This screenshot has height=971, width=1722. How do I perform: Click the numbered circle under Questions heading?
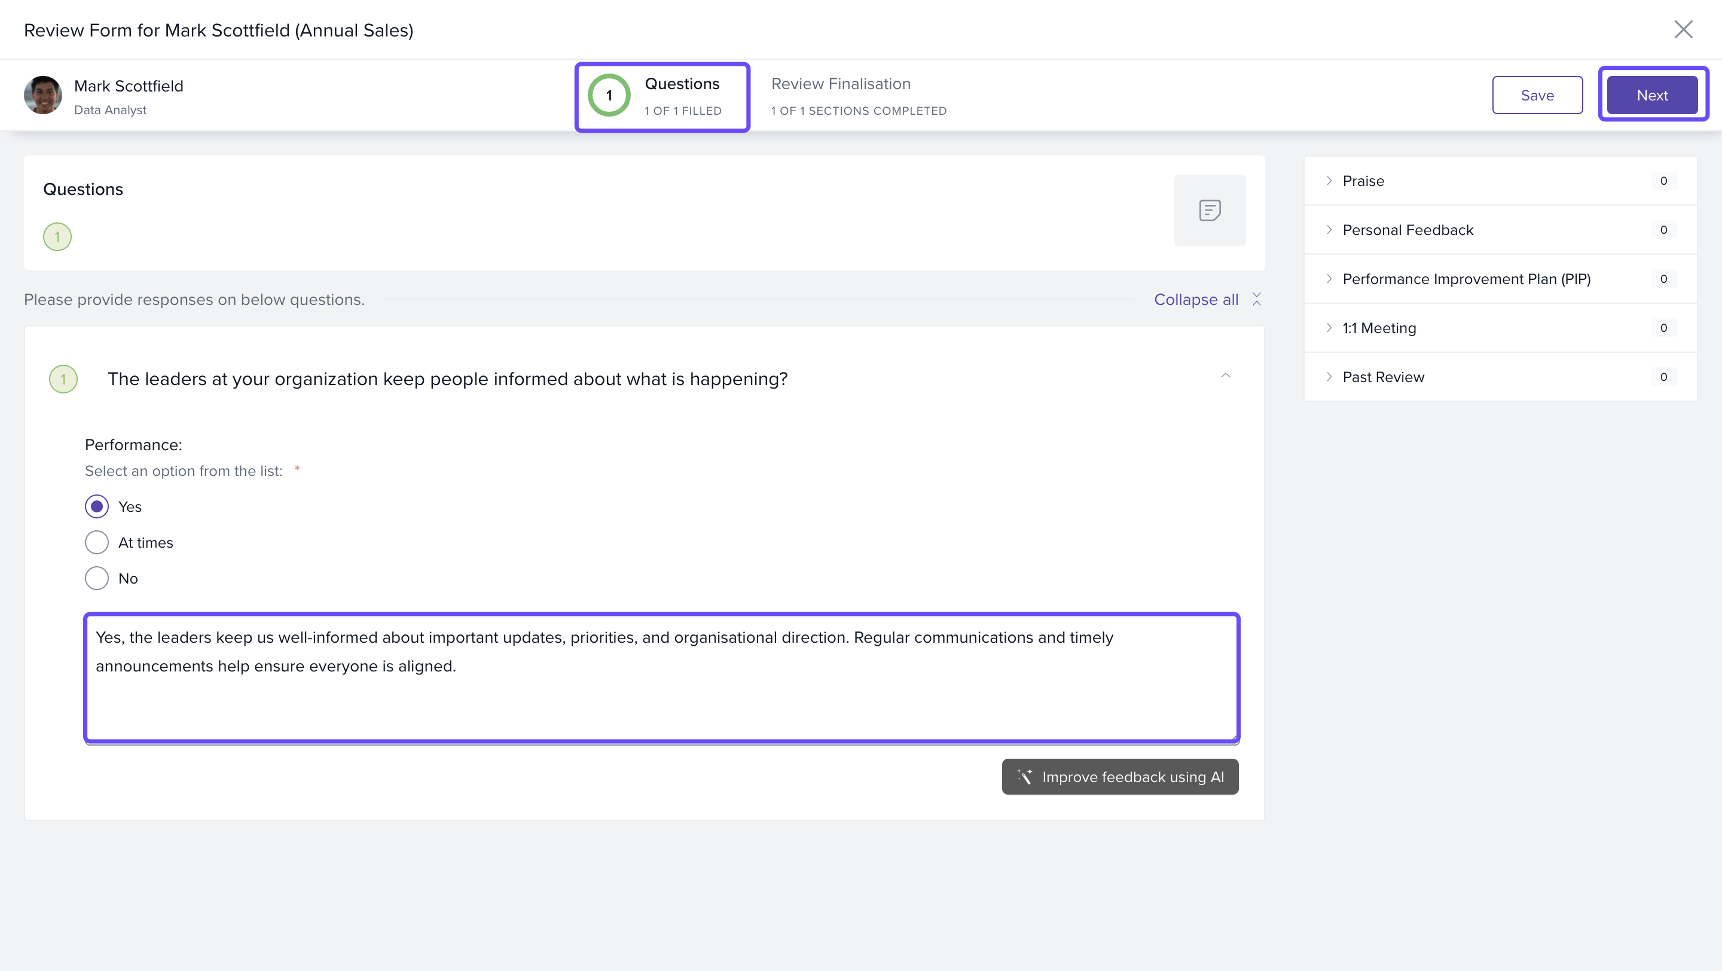57,237
